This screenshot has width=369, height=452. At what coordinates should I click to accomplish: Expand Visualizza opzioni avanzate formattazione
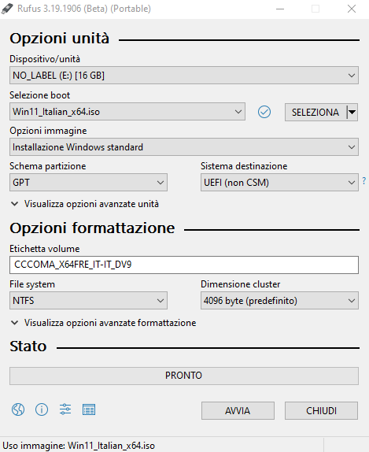point(103,323)
